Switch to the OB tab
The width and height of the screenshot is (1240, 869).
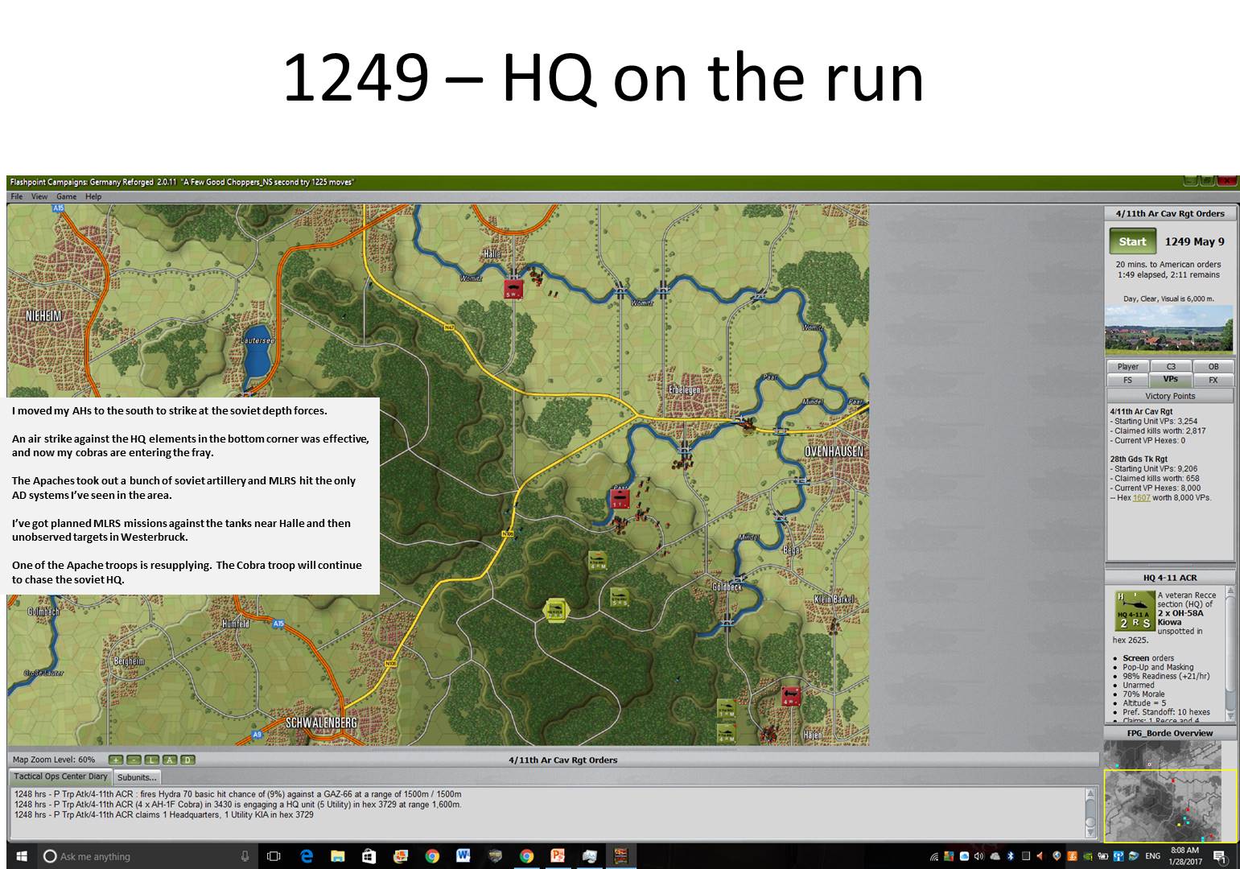tap(1213, 367)
